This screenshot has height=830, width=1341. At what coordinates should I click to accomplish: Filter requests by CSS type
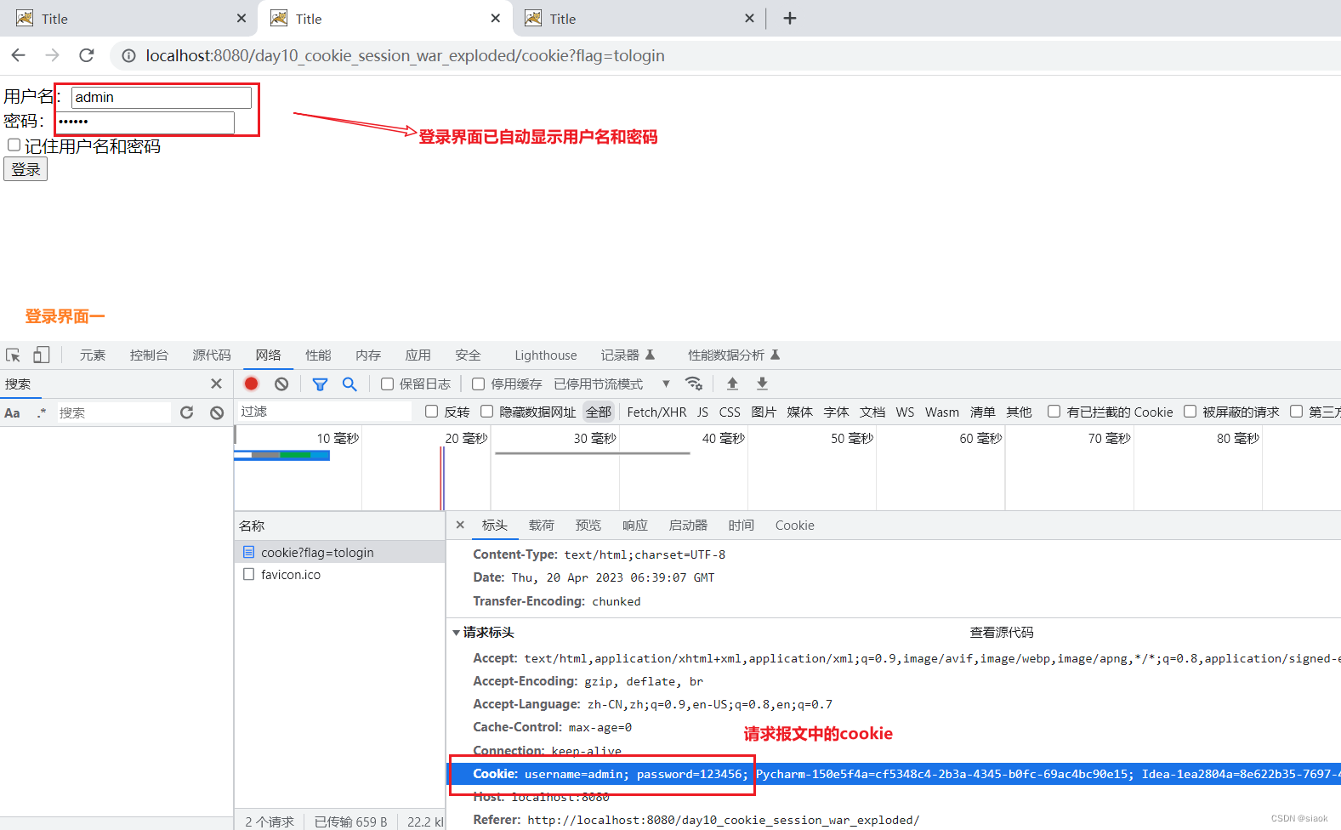tap(730, 412)
